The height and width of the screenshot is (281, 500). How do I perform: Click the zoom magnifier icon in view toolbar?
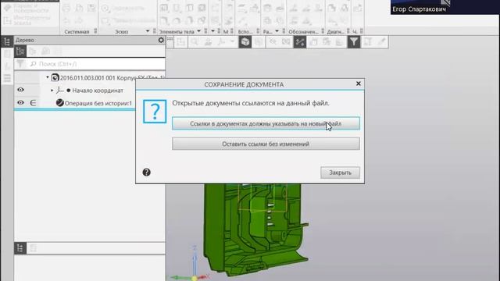[195, 42]
